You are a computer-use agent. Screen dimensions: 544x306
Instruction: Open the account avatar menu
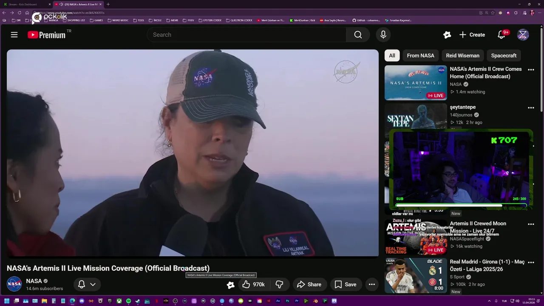(523, 35)
